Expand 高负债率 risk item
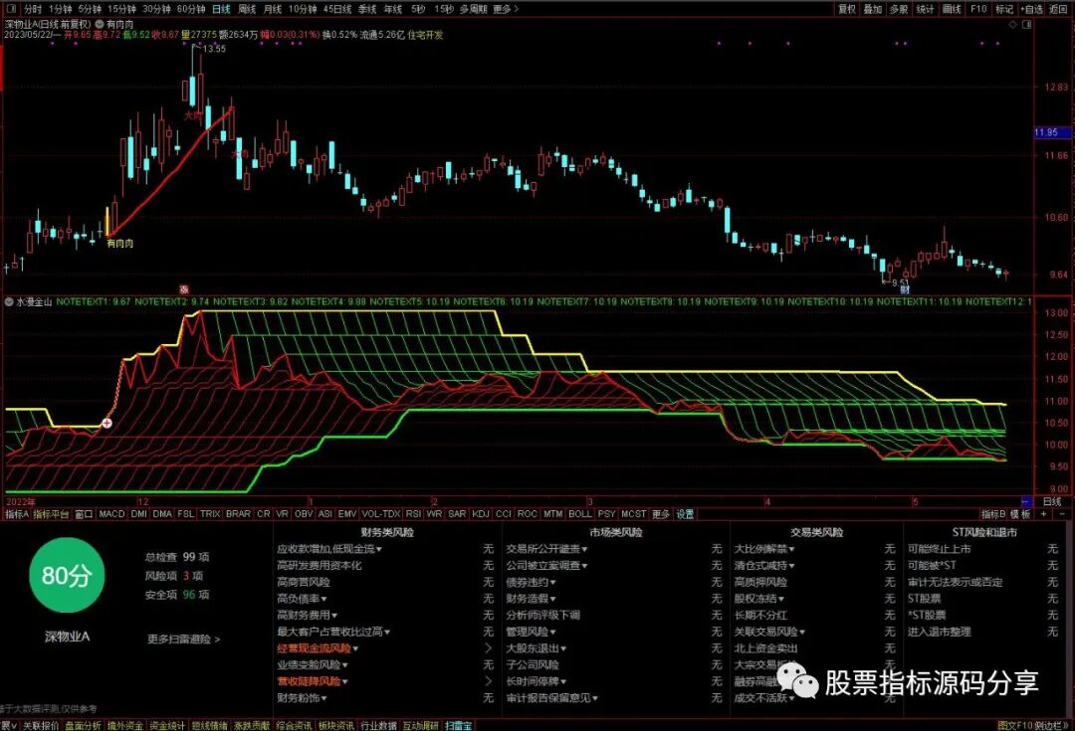The width and height of the screenshot is (1075, 731). [x=303, y=598]
